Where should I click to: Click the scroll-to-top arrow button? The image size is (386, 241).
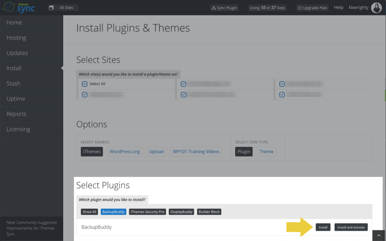[378, 236]
